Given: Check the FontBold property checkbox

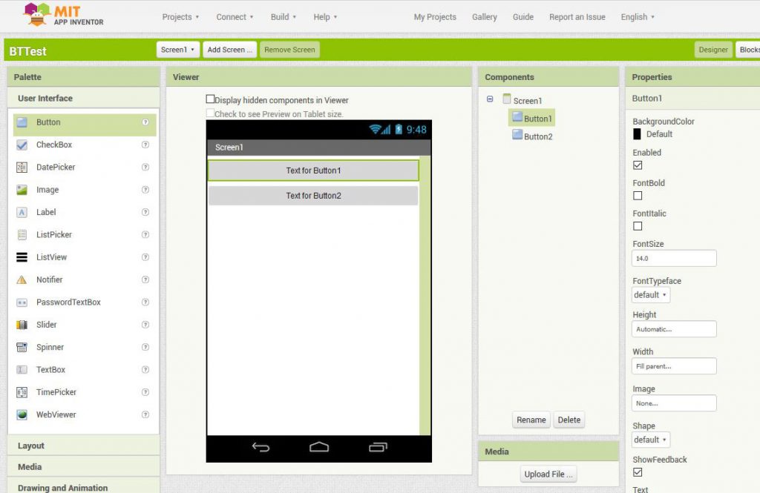Looking at the screenshot, I should tap(638, 196).
